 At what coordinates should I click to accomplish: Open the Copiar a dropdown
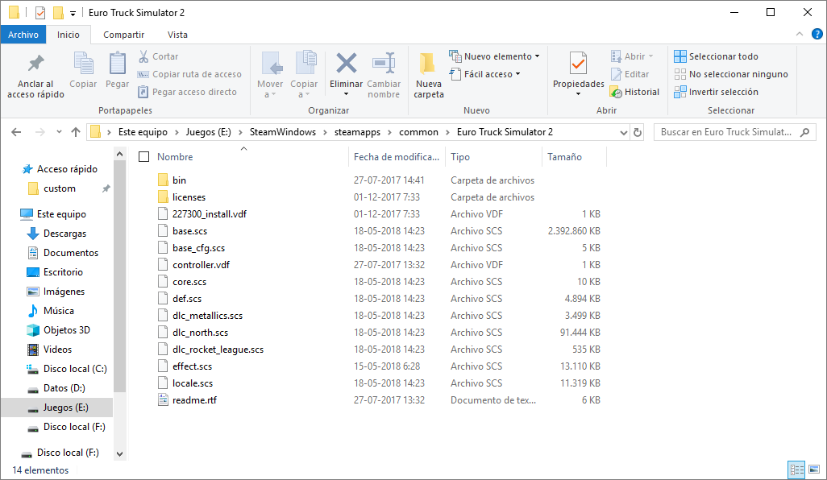point(304,89)
